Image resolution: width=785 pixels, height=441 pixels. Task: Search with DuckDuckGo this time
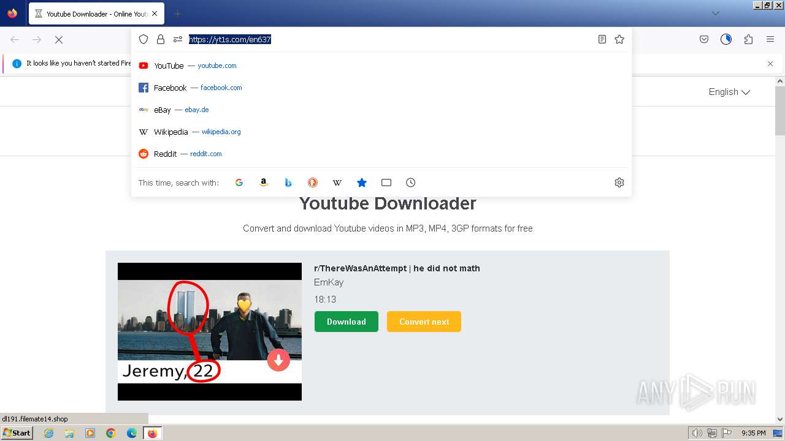313,183
